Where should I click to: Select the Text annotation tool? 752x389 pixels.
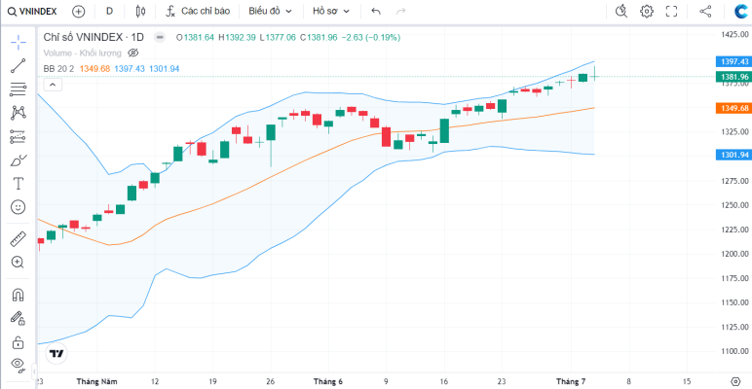[19, 184]
